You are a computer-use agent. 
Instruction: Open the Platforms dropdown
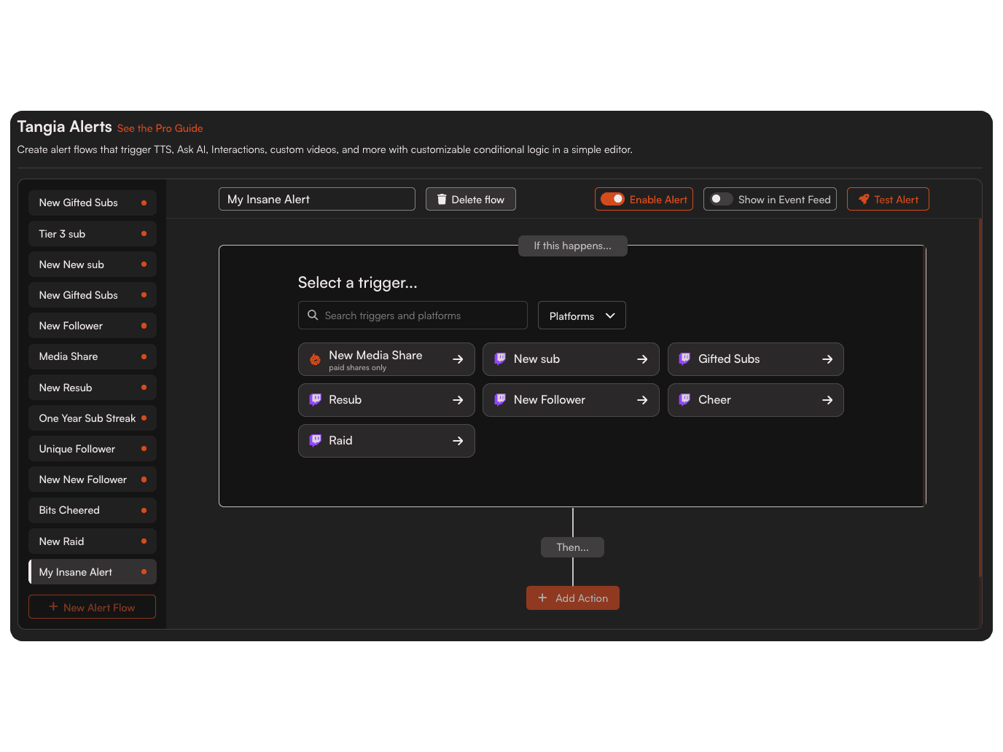582,316
